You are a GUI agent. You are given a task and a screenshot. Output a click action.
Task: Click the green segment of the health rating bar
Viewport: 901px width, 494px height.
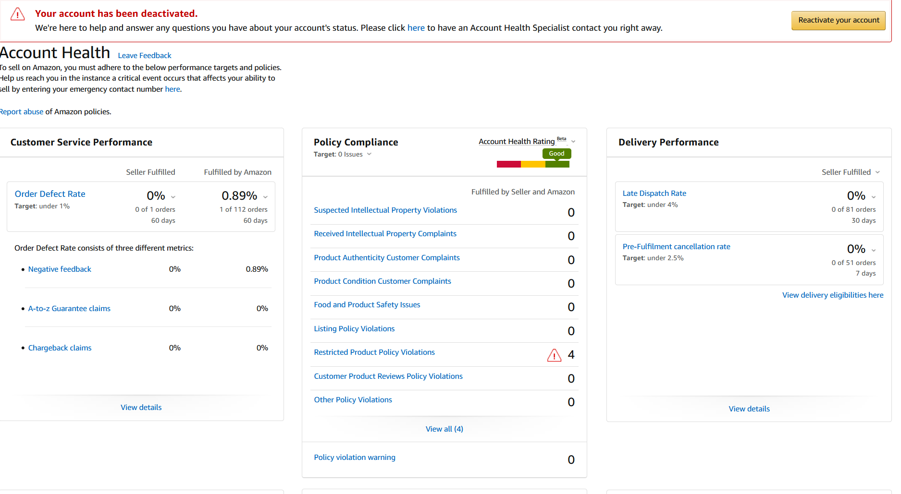(x=557, y=165)
